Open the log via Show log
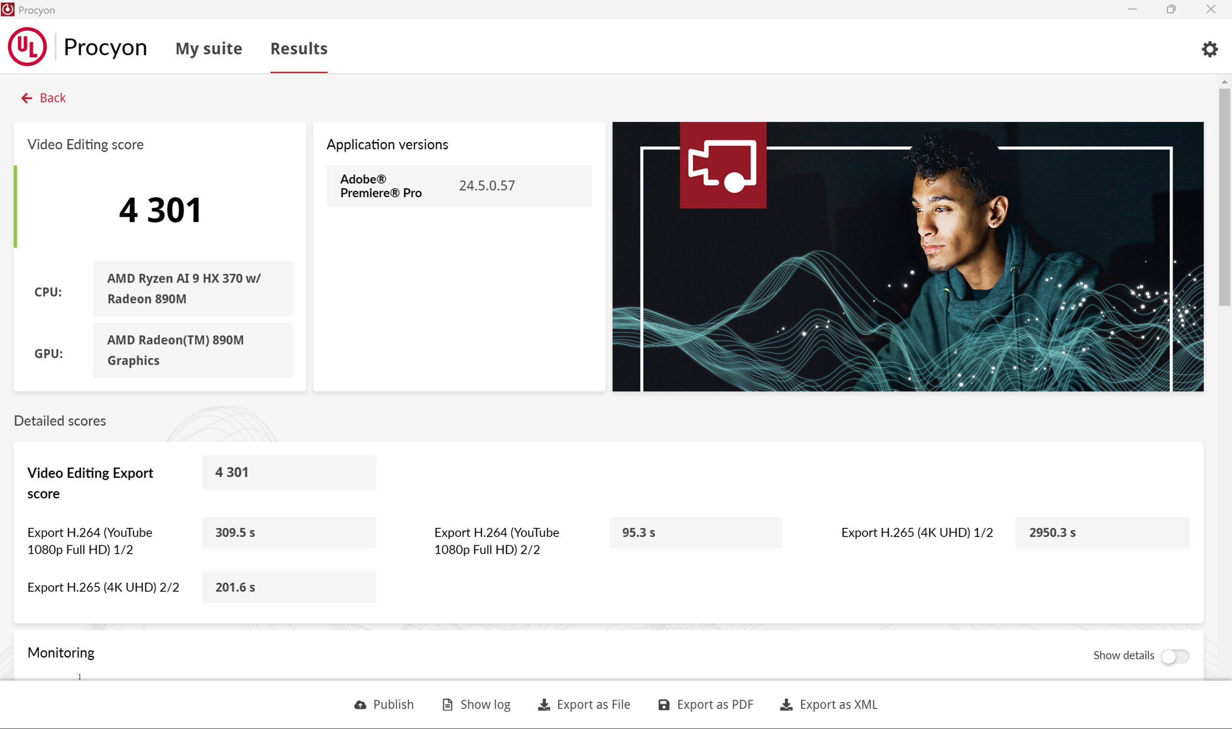This screenshot has height=729, width=1232. pyautogui.click(x=485, y=704)
